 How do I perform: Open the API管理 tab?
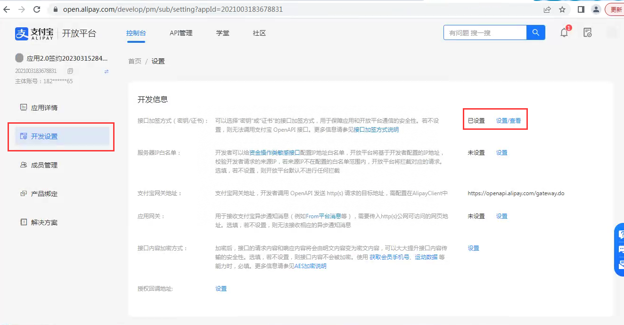181,33
